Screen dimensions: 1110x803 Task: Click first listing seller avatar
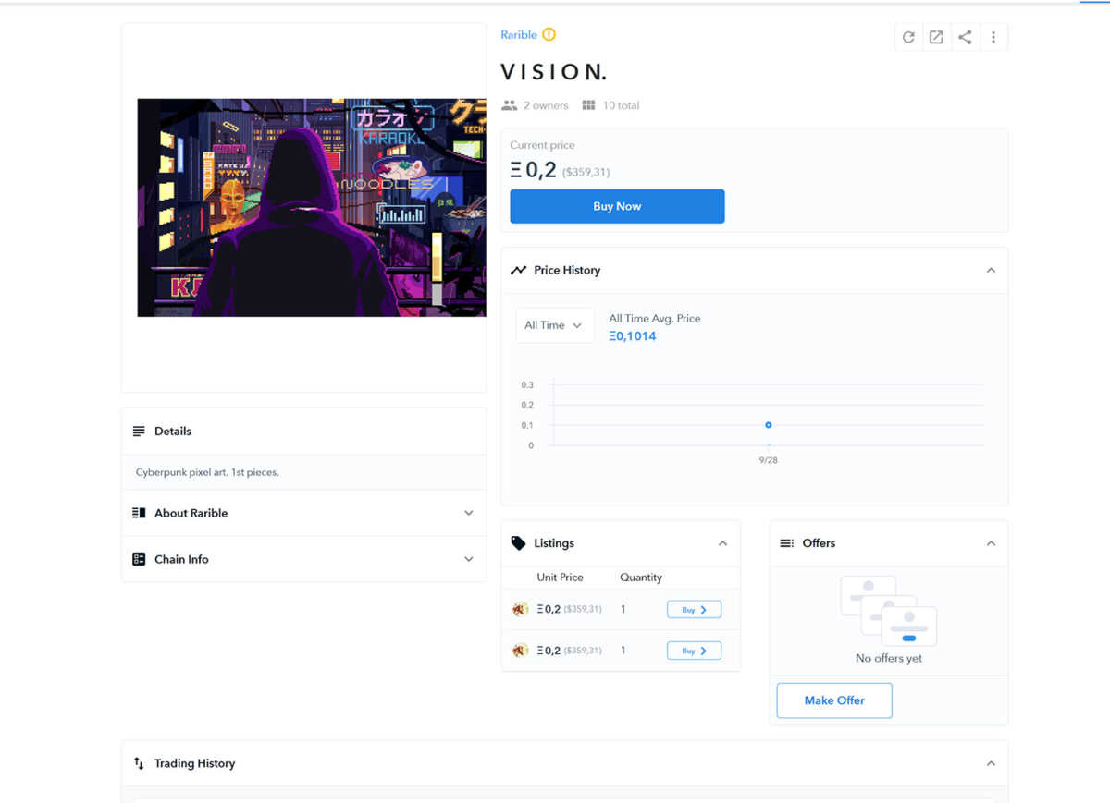coord(521,610)
